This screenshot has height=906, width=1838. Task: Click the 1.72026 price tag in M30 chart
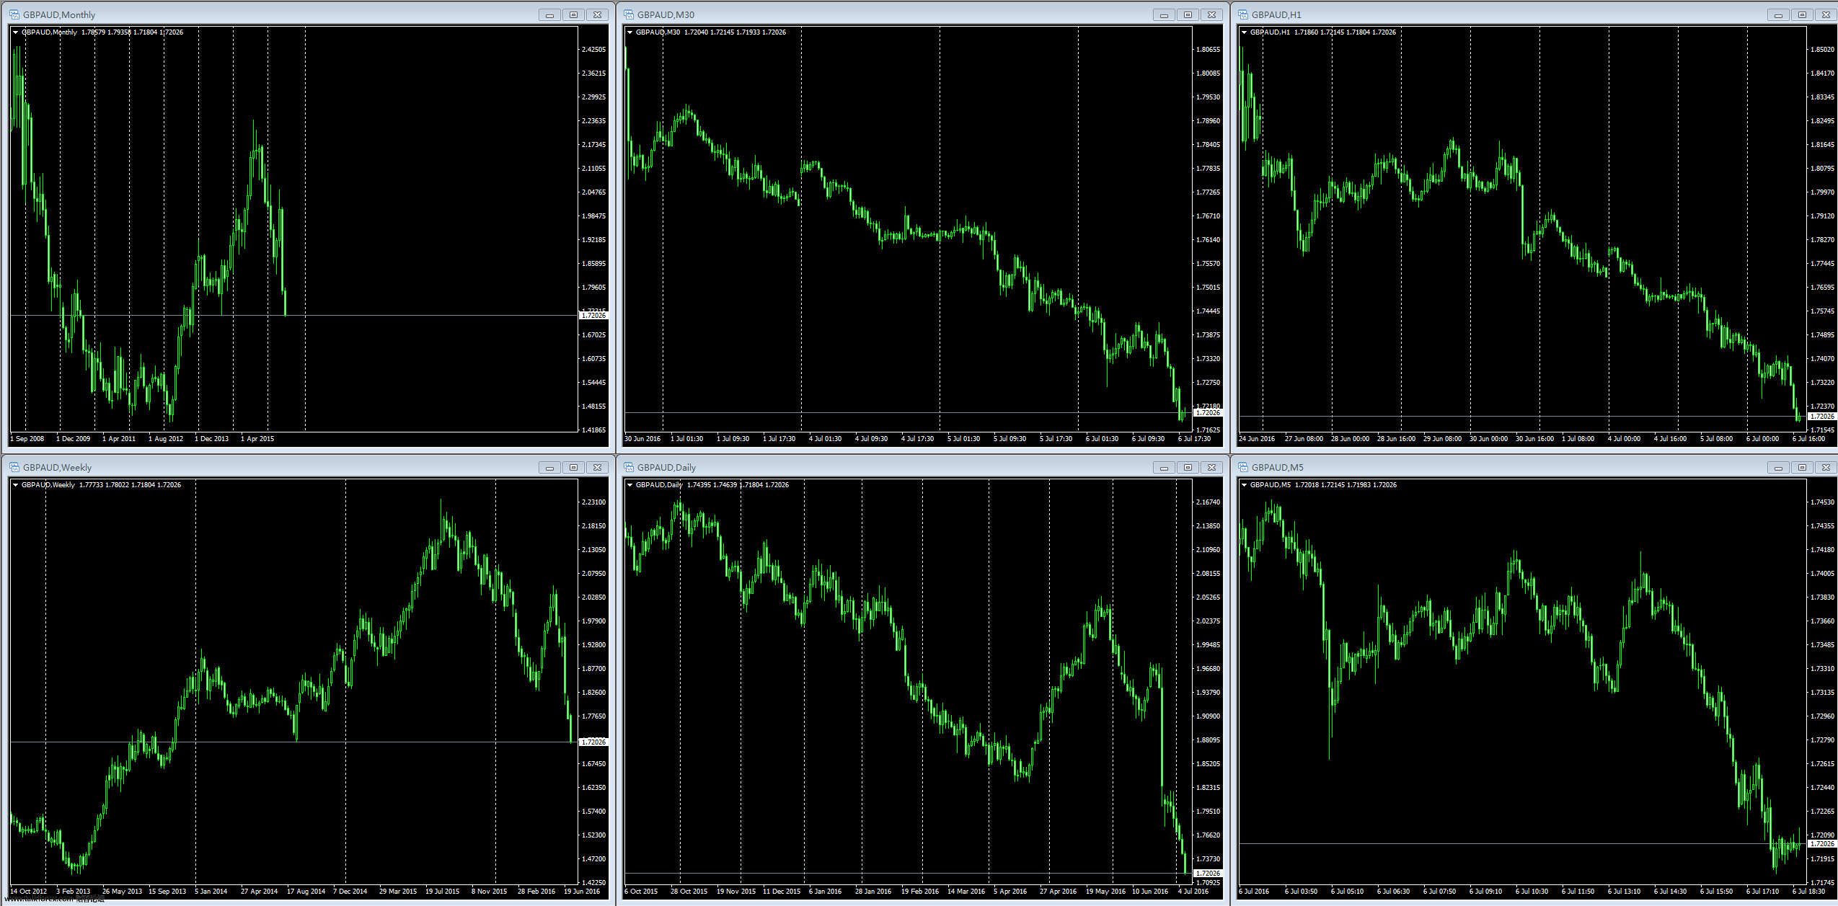coord(1208,413)
